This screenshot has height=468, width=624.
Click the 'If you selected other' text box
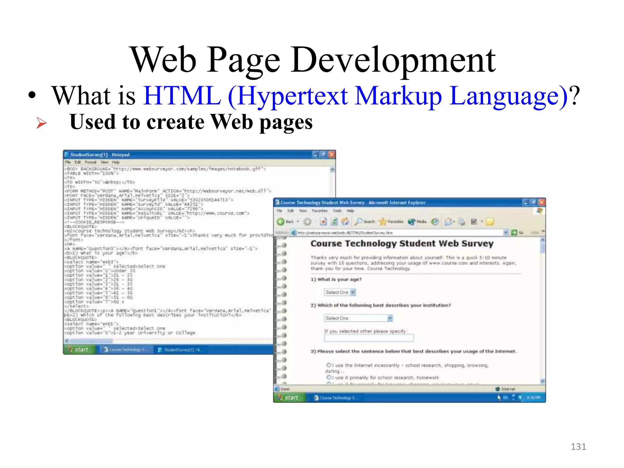(x=369, y=338)
